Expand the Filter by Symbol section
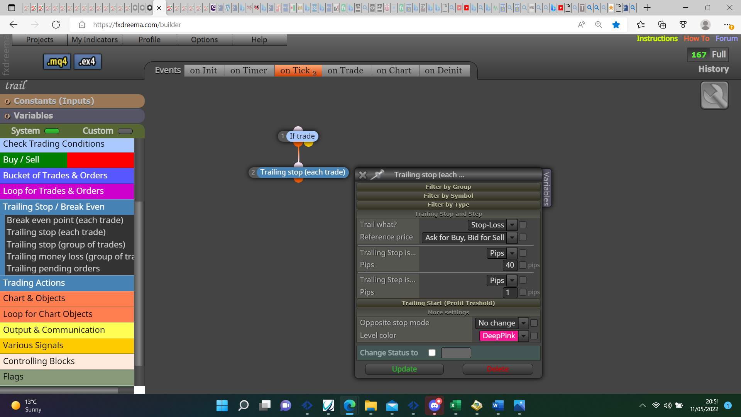Screen dimensions: 741x417 (x=448, y=196)
